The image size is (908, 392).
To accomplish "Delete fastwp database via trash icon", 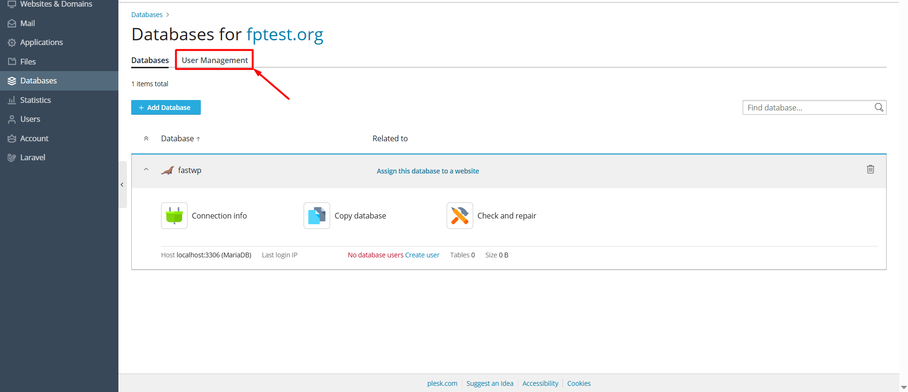I will pos(870,170).
